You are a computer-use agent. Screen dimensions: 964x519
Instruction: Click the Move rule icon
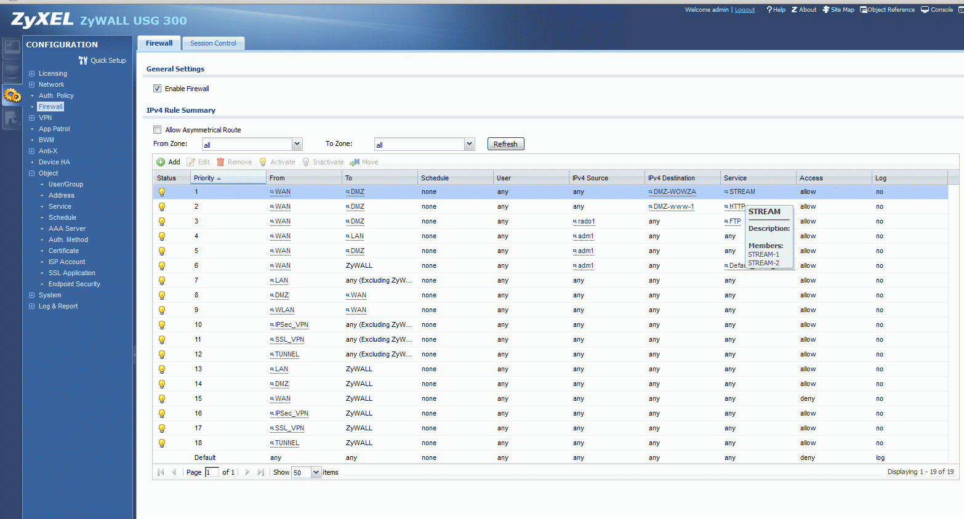coord(355,162)
